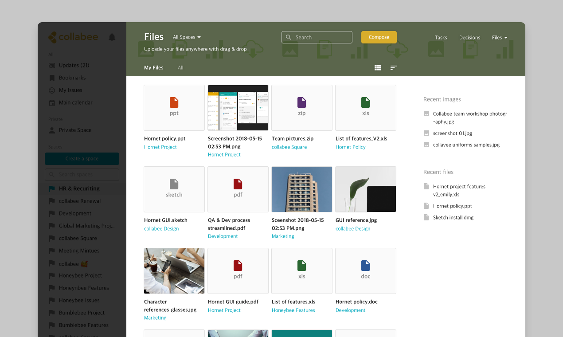Switch to list view icon
563x337 pixels.
click(x=378, y=68)
